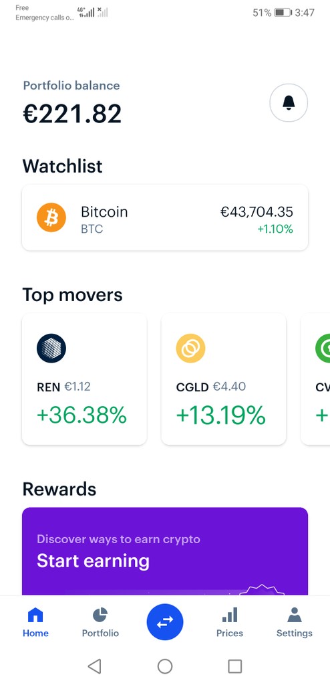Select the CGLD coin logo
330x685 pixels.
(x=190, y=348)
